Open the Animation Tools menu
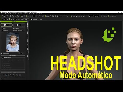Viewport: 123px width, 92px height. click(21, 14)
